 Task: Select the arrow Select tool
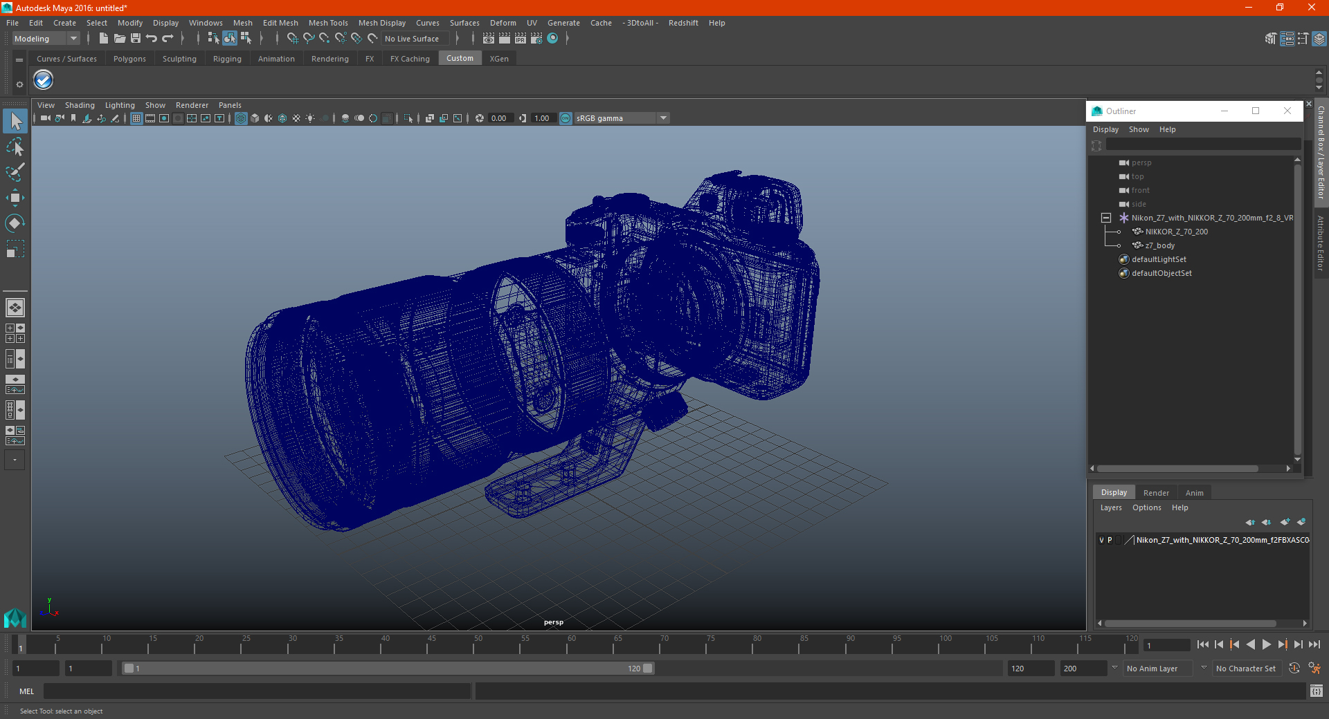pos(15,122)
